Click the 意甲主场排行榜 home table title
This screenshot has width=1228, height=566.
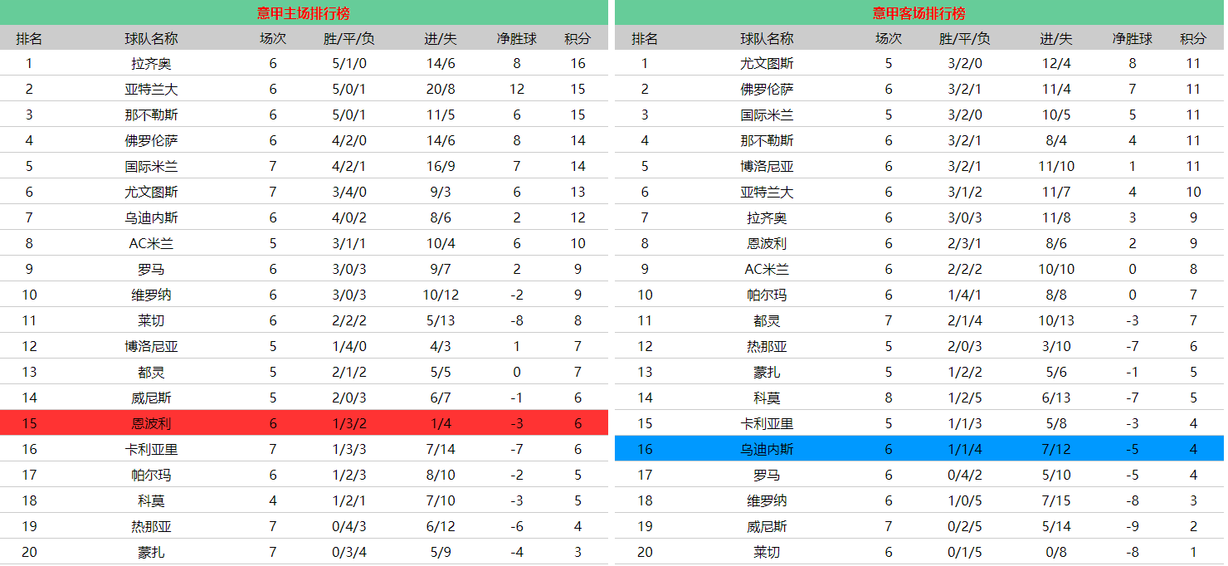click(x=303, y=13)
